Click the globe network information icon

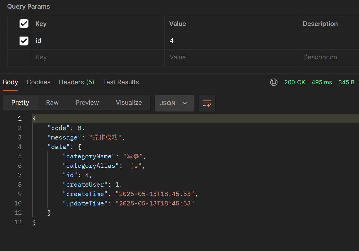[274, 82]
